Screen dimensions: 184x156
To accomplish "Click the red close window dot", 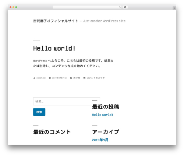I will click(11, 7).
